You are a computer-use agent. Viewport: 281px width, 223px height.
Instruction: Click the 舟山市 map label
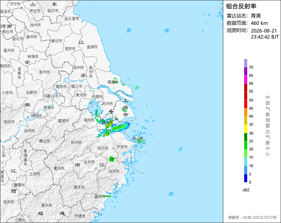(x=138, y=138)
